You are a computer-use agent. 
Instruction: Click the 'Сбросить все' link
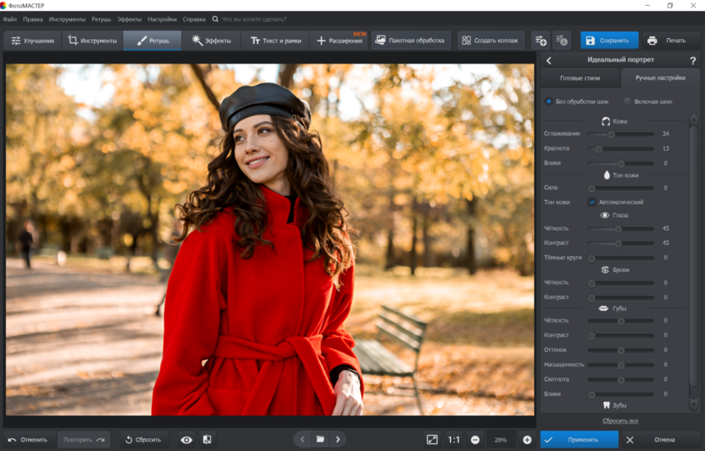pos(620,420)
